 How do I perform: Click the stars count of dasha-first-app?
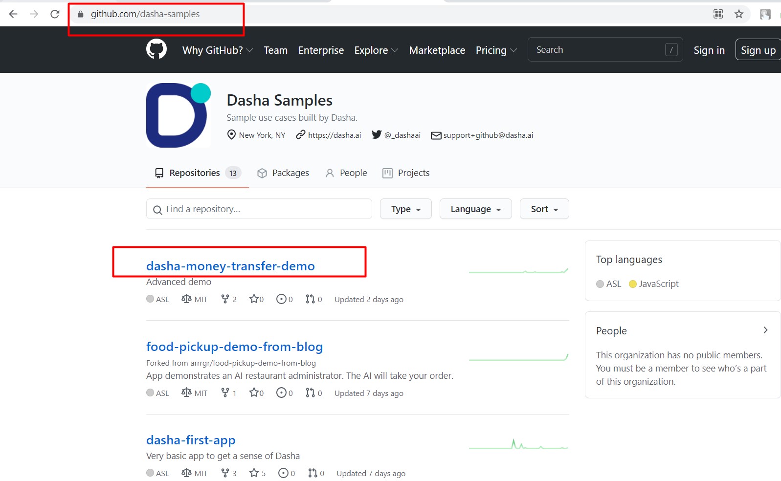coord(258,473)
